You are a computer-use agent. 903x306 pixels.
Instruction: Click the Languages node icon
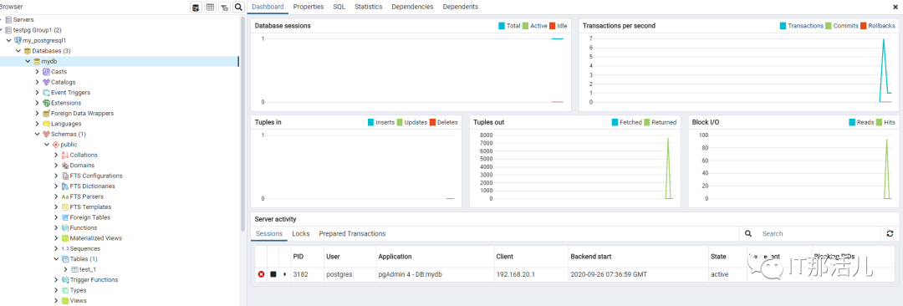[46, 124]
